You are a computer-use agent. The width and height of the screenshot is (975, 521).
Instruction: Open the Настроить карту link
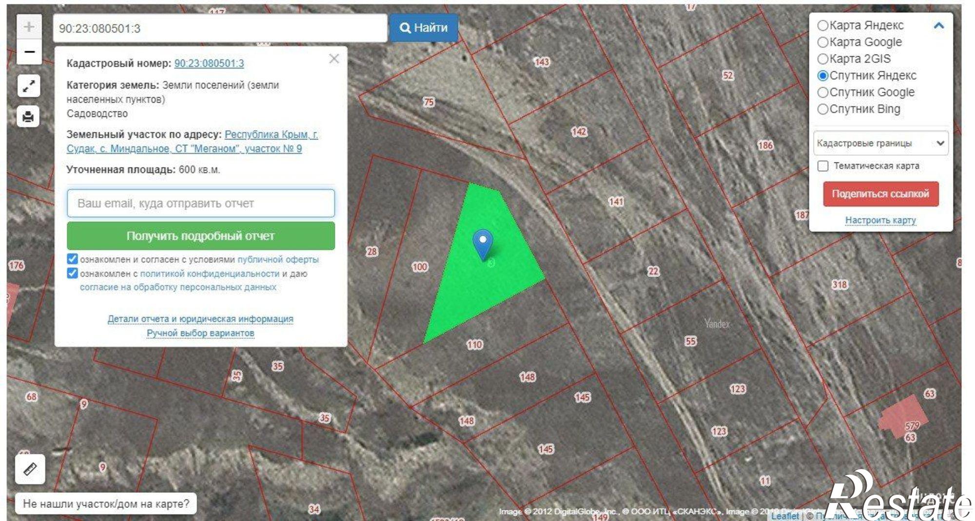(880, 220)
